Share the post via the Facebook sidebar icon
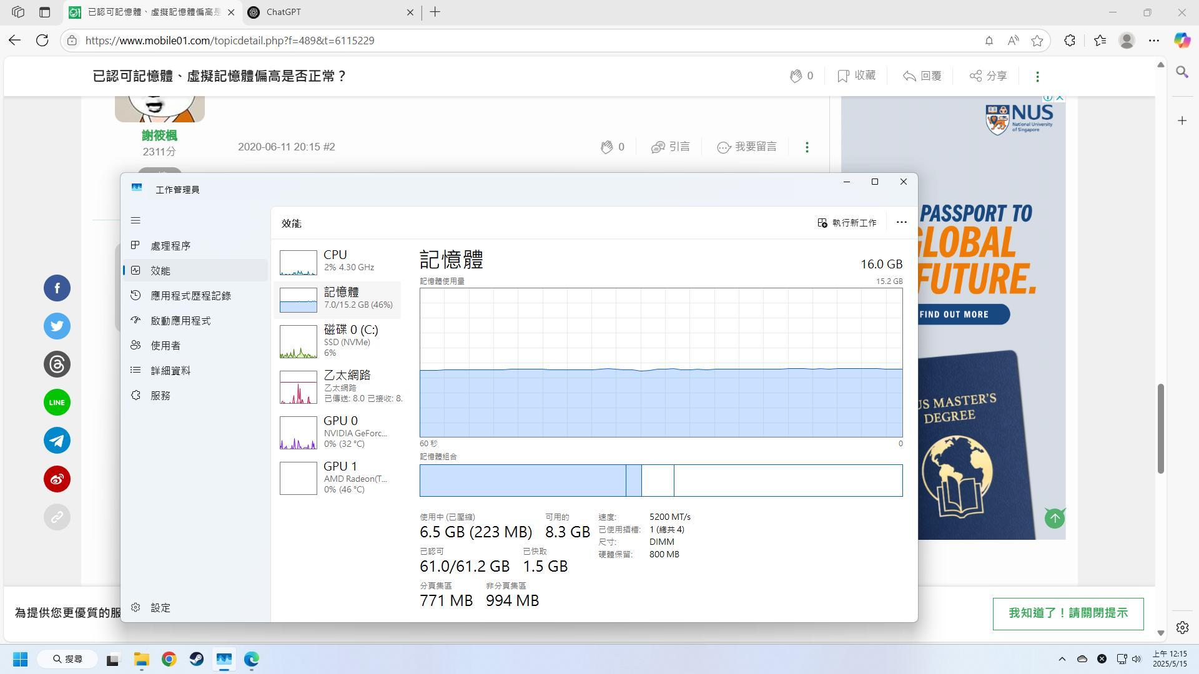The width and height of the screenshot is (1199, 674). tap(57, 288)
